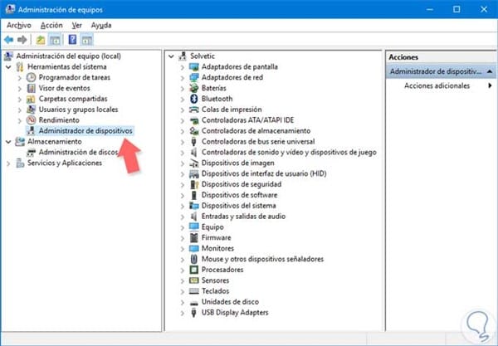Click the Acciones adicionales label
Screen dimensions: 498x346
point(437,85)
